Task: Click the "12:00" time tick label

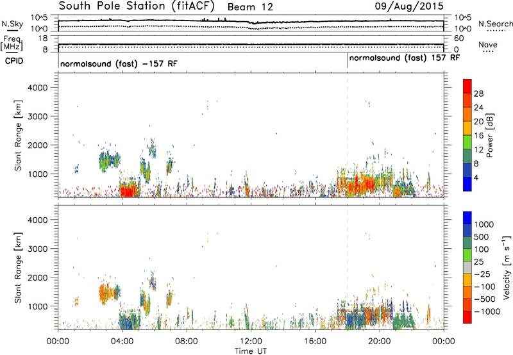Action: click(251, 342)
